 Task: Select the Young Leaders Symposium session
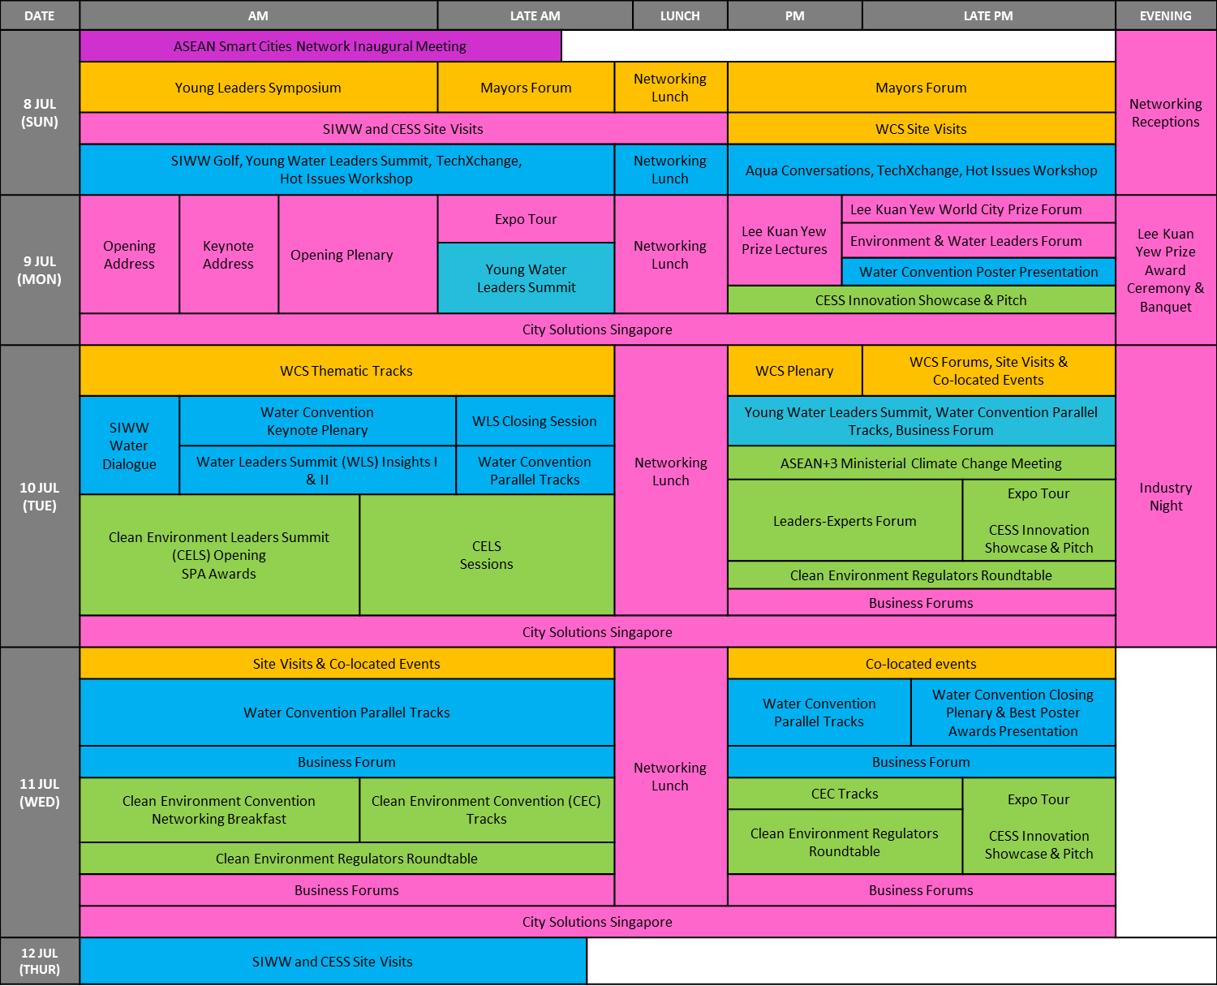point(258,88)
